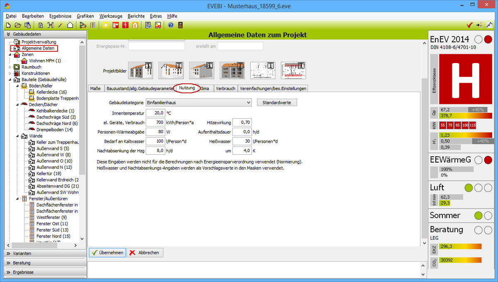Click the first project image thumbnail
Viewport: 498px width, 282px height.
(141, 70)
